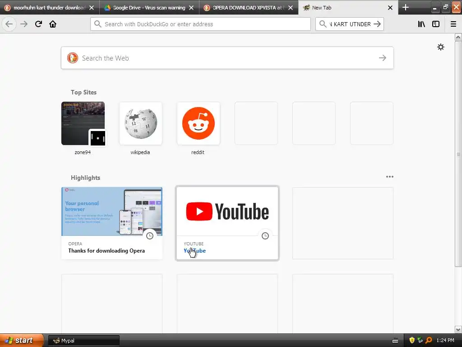Close the OPERA DOWNLOAD XPVISTA tab
This screenshot has width=462, height=347.
(x=291, y=8)
